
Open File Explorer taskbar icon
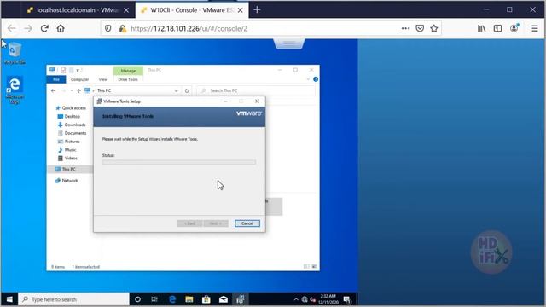click(x=189, y=299)
